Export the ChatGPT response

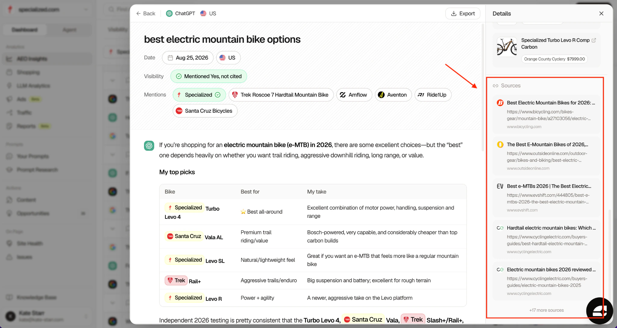click(462, 14)
